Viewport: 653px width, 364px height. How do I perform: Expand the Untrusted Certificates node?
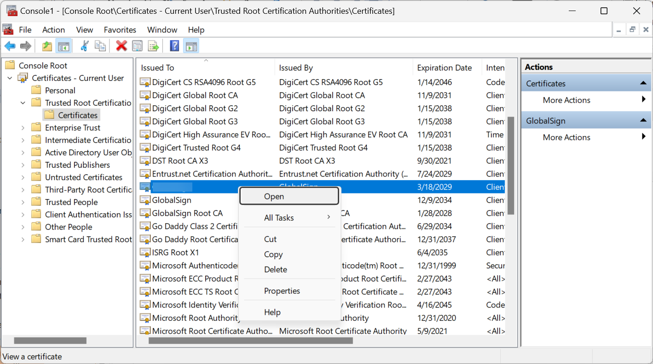point(23,177)
